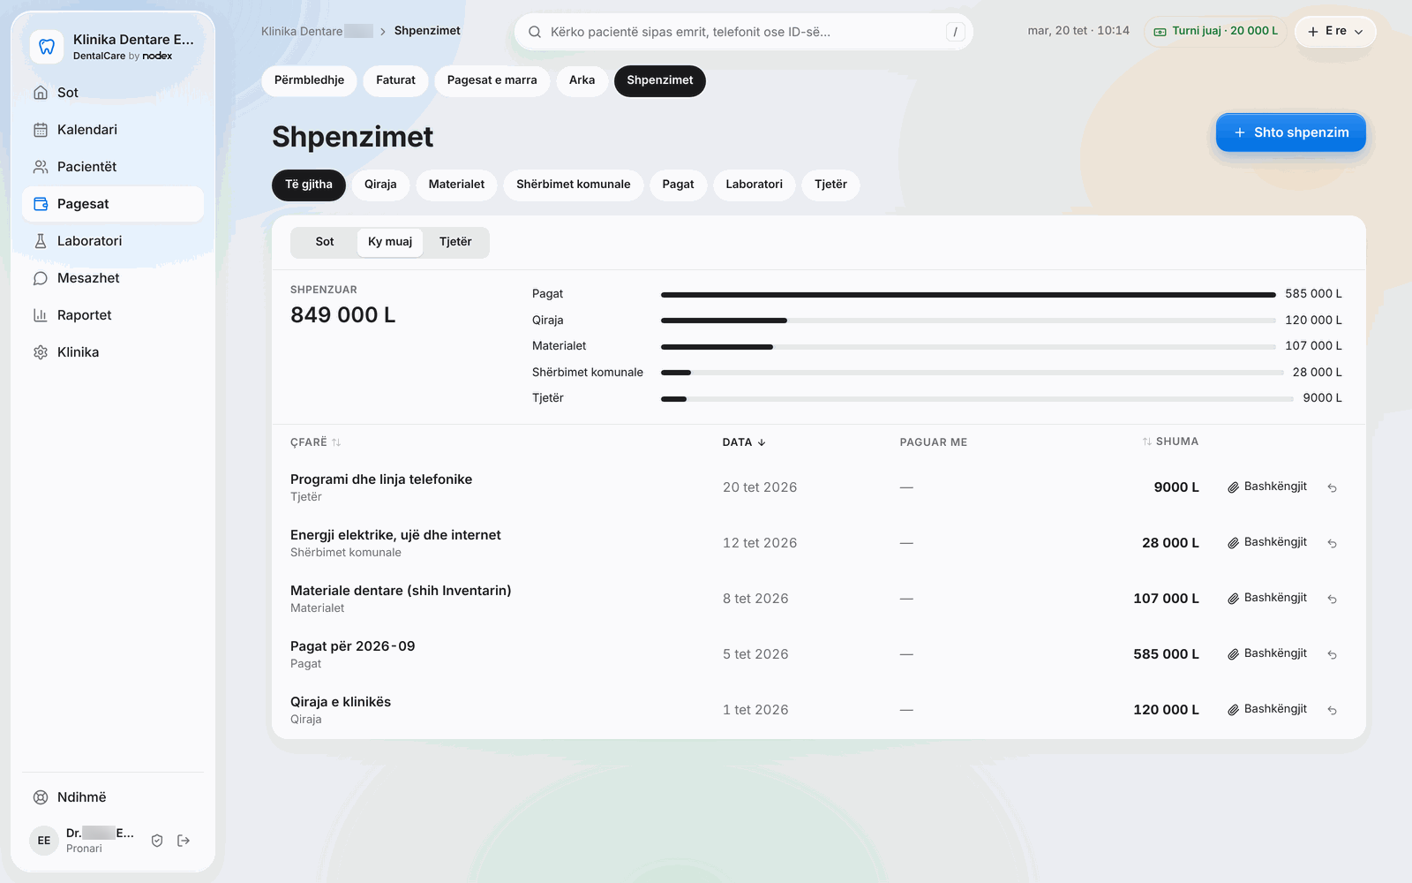Focus the patient search field
Screen dimensions: 1412x883
(x=744, y=32)
